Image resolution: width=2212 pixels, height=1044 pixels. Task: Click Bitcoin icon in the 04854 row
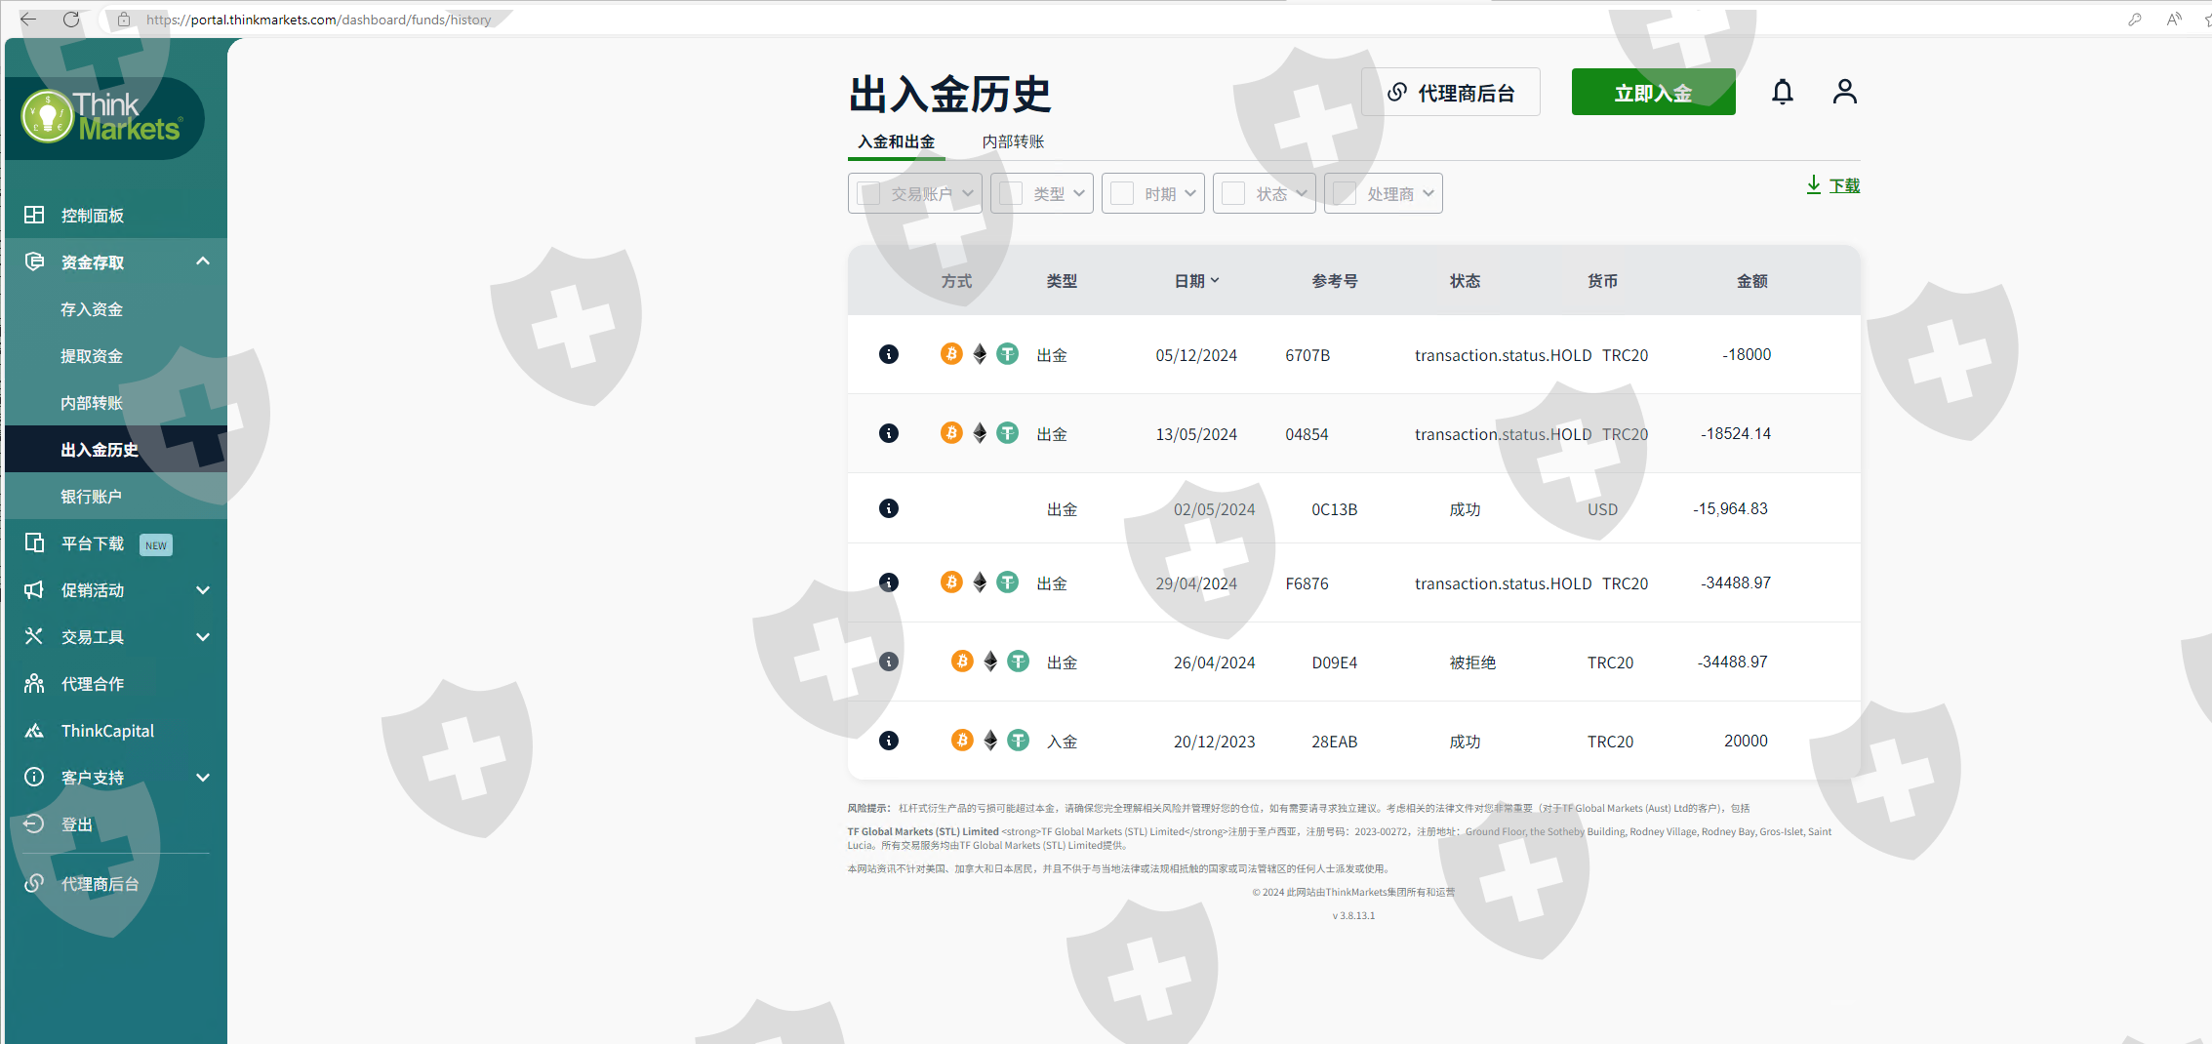(951, 433)
